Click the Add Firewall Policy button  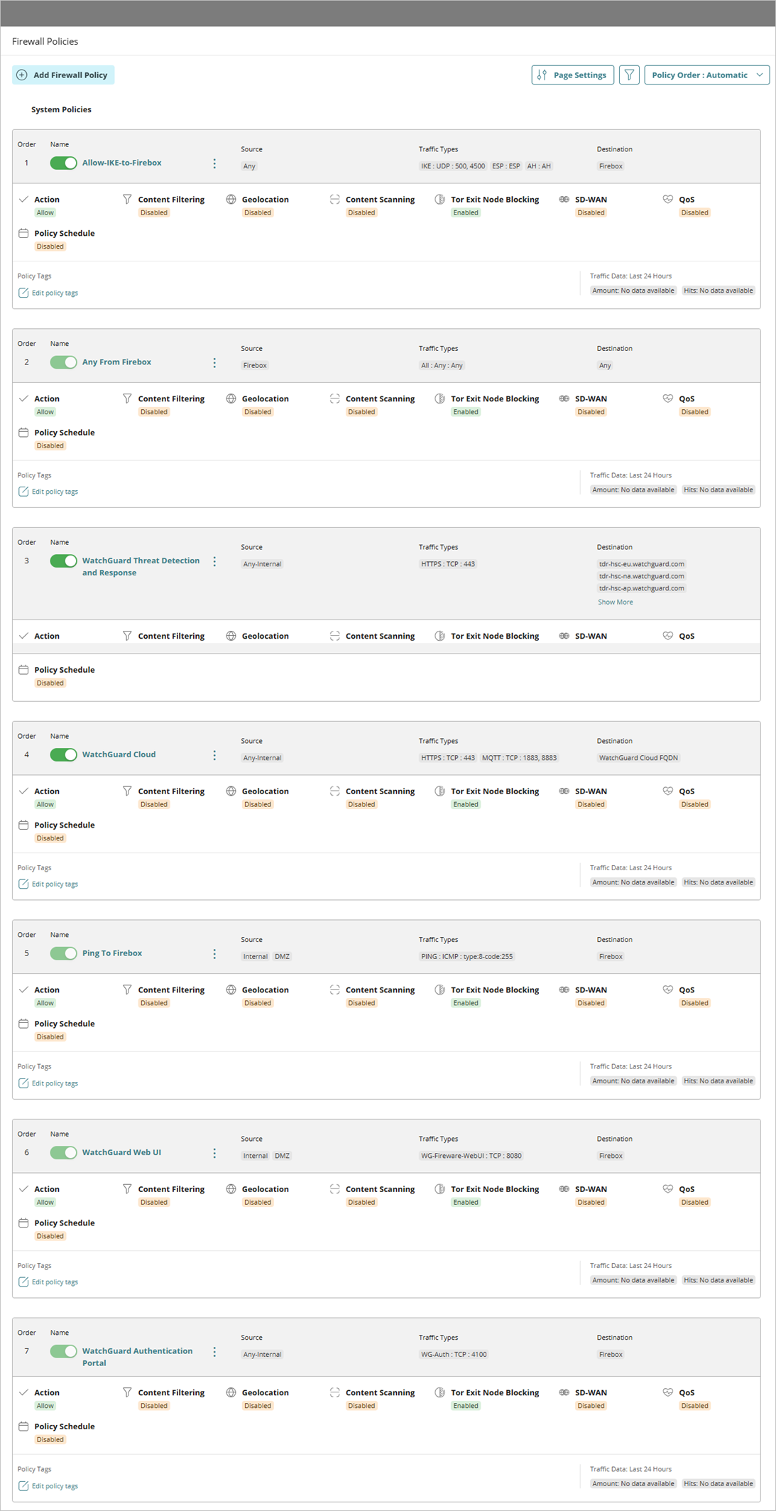(63, 75)
